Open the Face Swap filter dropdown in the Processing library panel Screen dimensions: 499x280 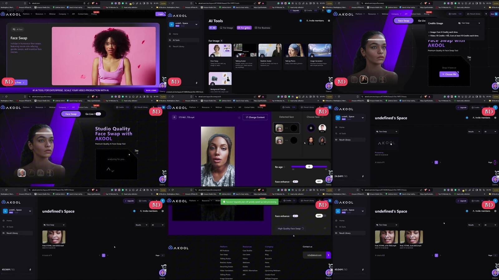click(387, 131)
